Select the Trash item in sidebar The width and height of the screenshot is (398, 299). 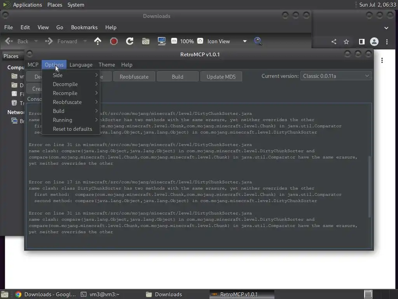click(x=18, y=103)
